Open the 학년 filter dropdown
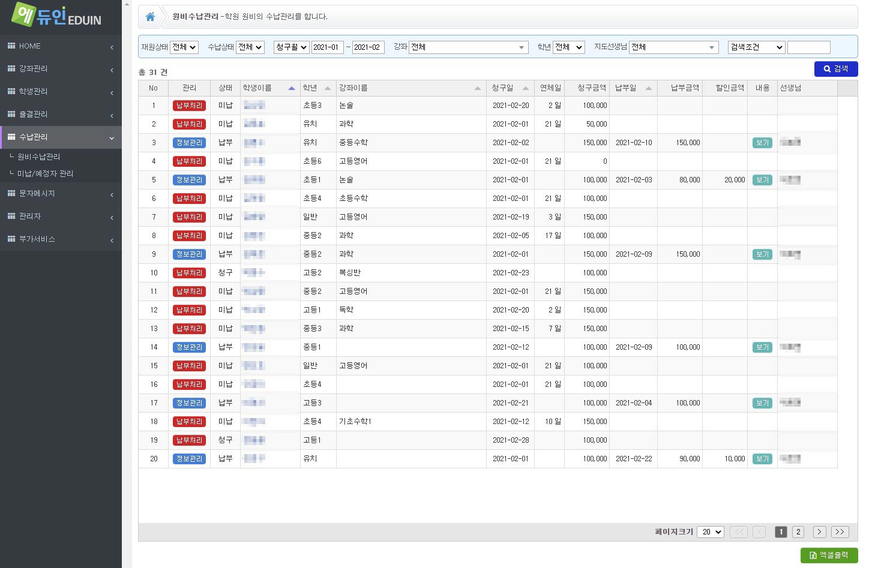Image resolution: width=875 pixels, height=568 pixels. 569,47
